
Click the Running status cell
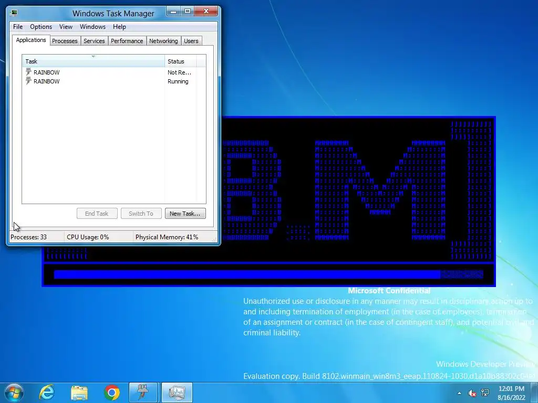(x=178, y=81)
